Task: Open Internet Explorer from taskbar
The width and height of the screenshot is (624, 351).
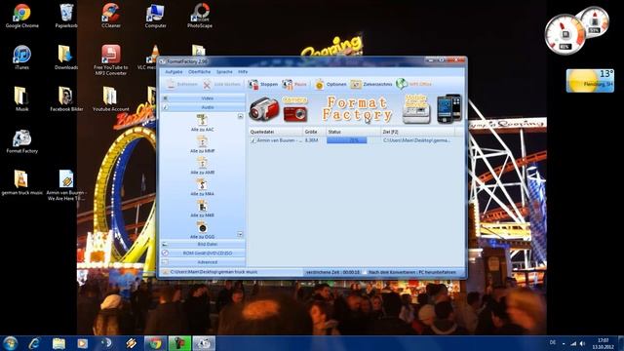Action: [35, 343]
